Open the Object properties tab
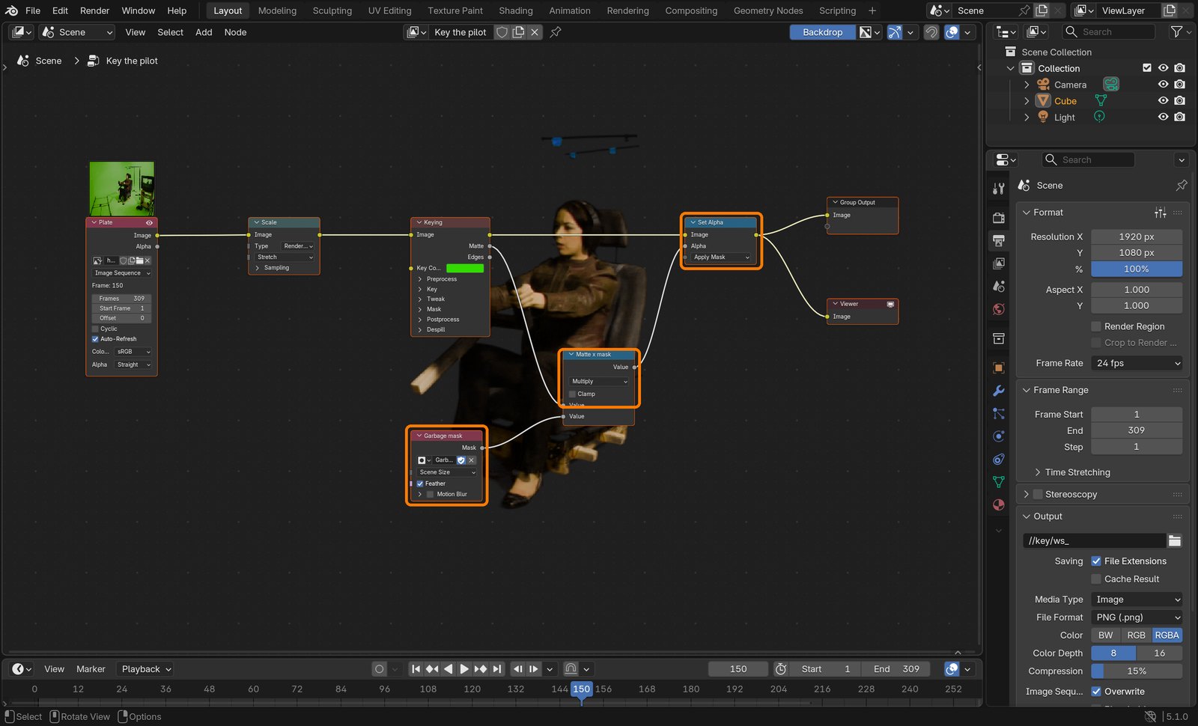The height and width of the screenshot is (726, 1198). pyautogui.click(x=999, y=367)
